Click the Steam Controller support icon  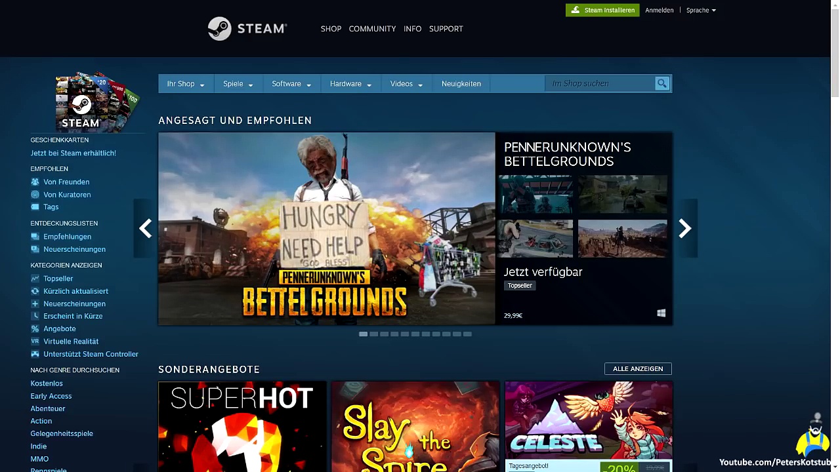coord(35,354)
